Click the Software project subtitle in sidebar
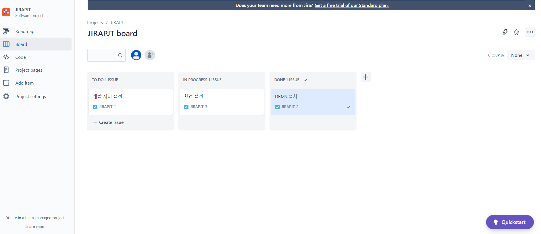 click(x=29, y=15)
